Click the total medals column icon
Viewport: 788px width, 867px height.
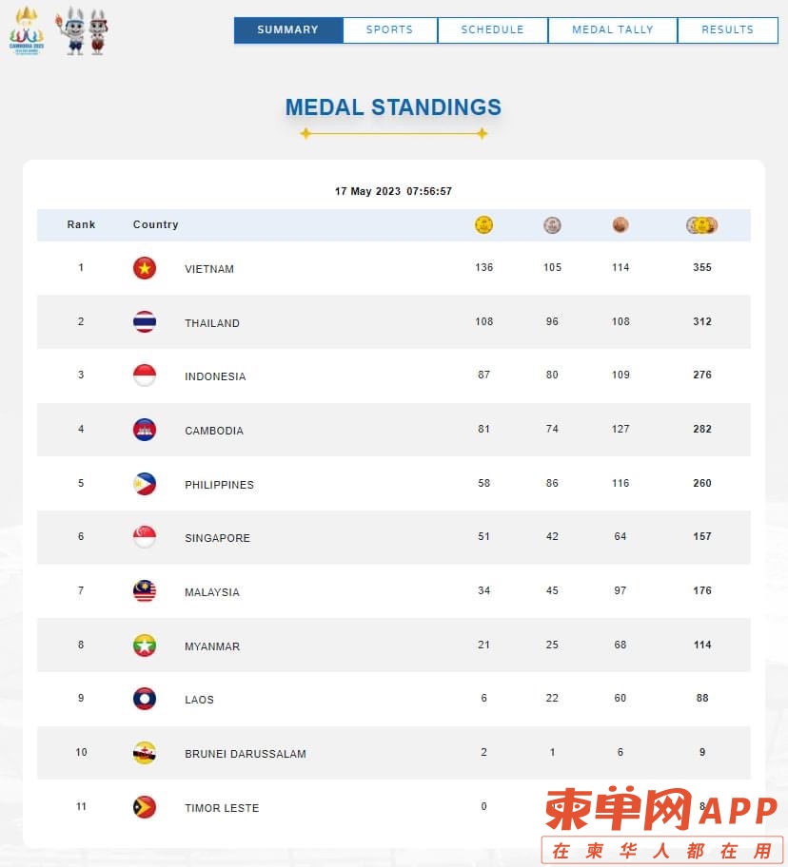702,225
